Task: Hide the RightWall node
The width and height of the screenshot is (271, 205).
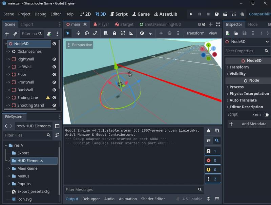Action: pyautogui.click(x=54, y=59)
